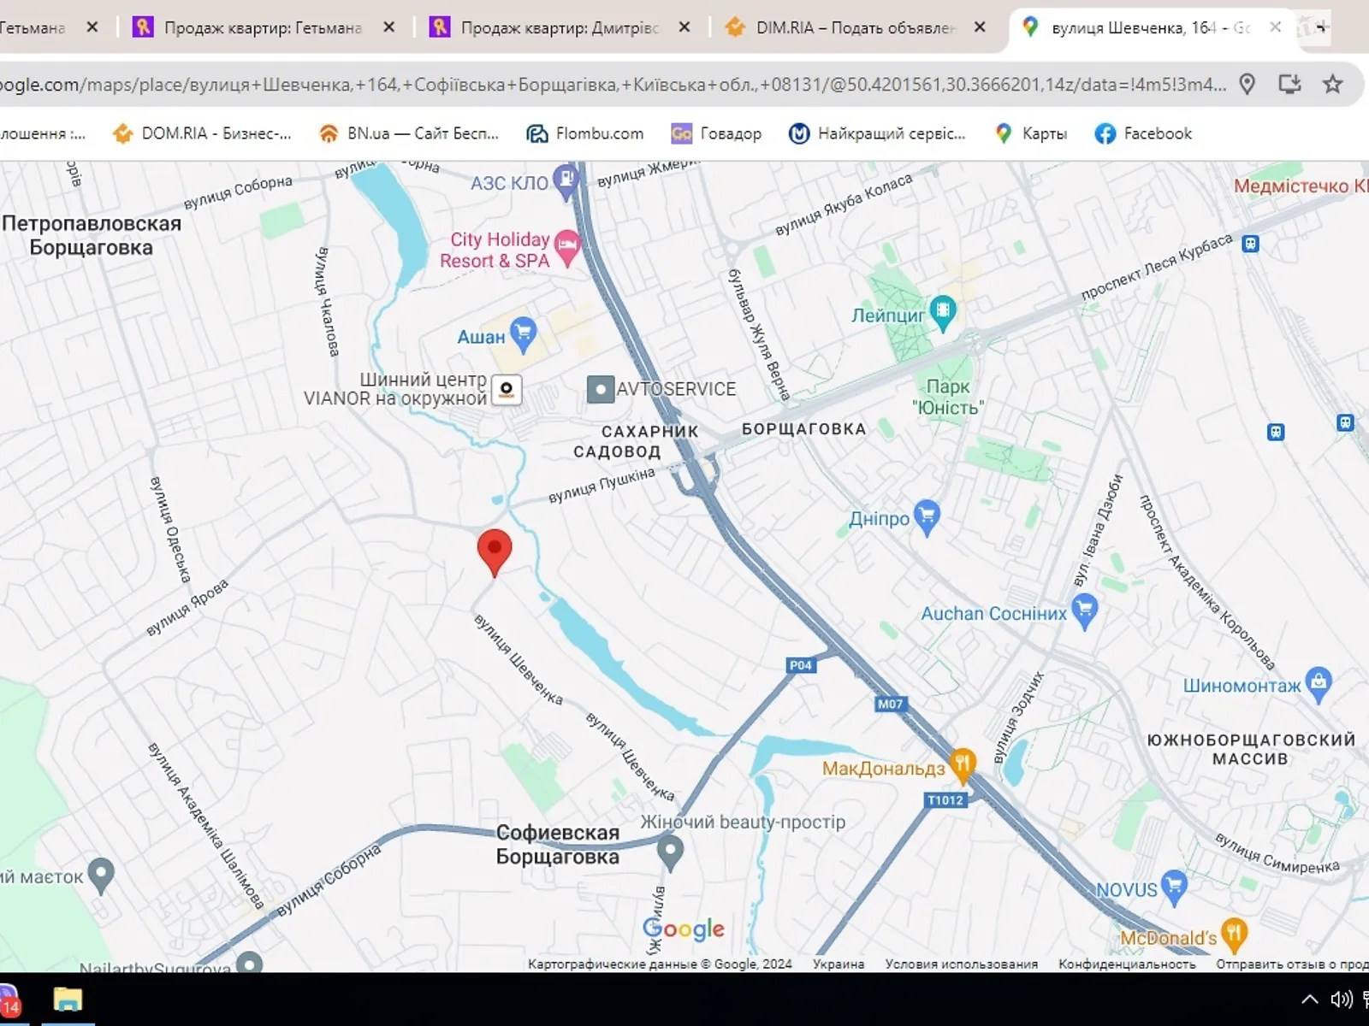Click the Отправить отзыв footer link
The image size is (1369, 1026).
pyautogui.click(x=1292, y=964)
